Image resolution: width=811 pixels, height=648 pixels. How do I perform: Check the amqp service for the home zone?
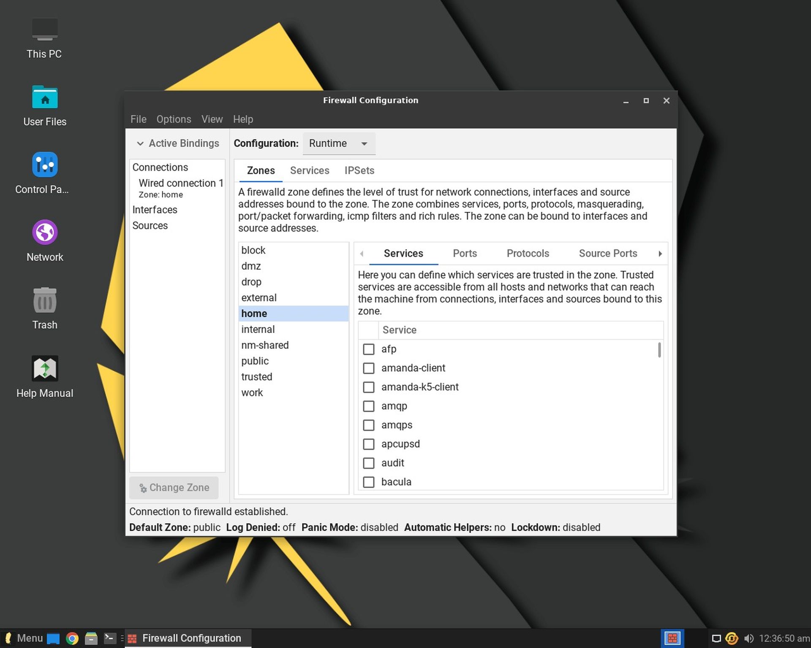tap(369, 406)
